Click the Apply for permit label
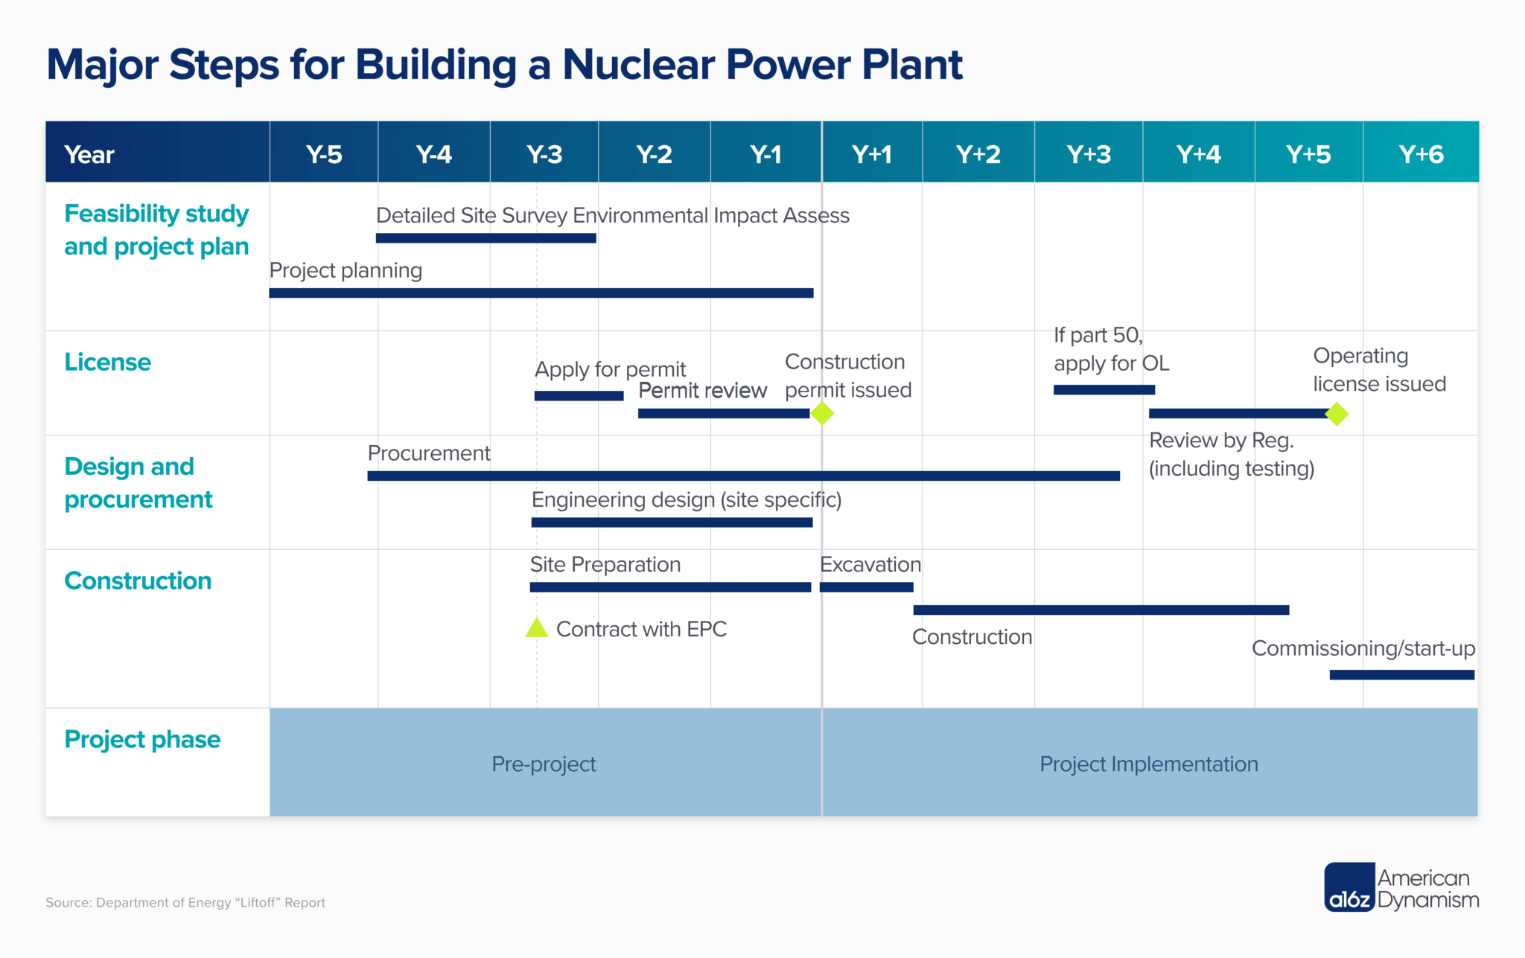The width and height of the screenshot is (1525, 958). click(611, 369)
